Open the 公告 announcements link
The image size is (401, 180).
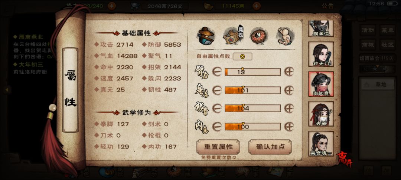pyautogui.click(x=327, y=6)
